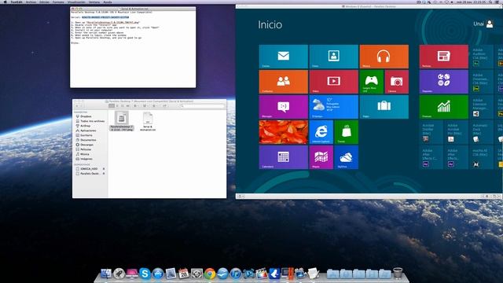Open the Camera tile
Image resolution: width=503 pixels, height=283 pixels.
click(396, 82)
